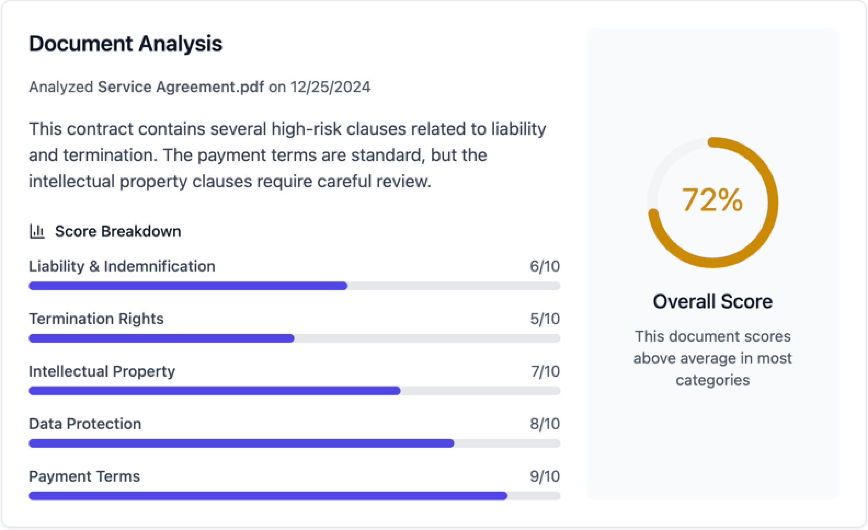Screen dimensions: 868x530
Task: Click the Document Analysis heading
Action: coord(125,44)
